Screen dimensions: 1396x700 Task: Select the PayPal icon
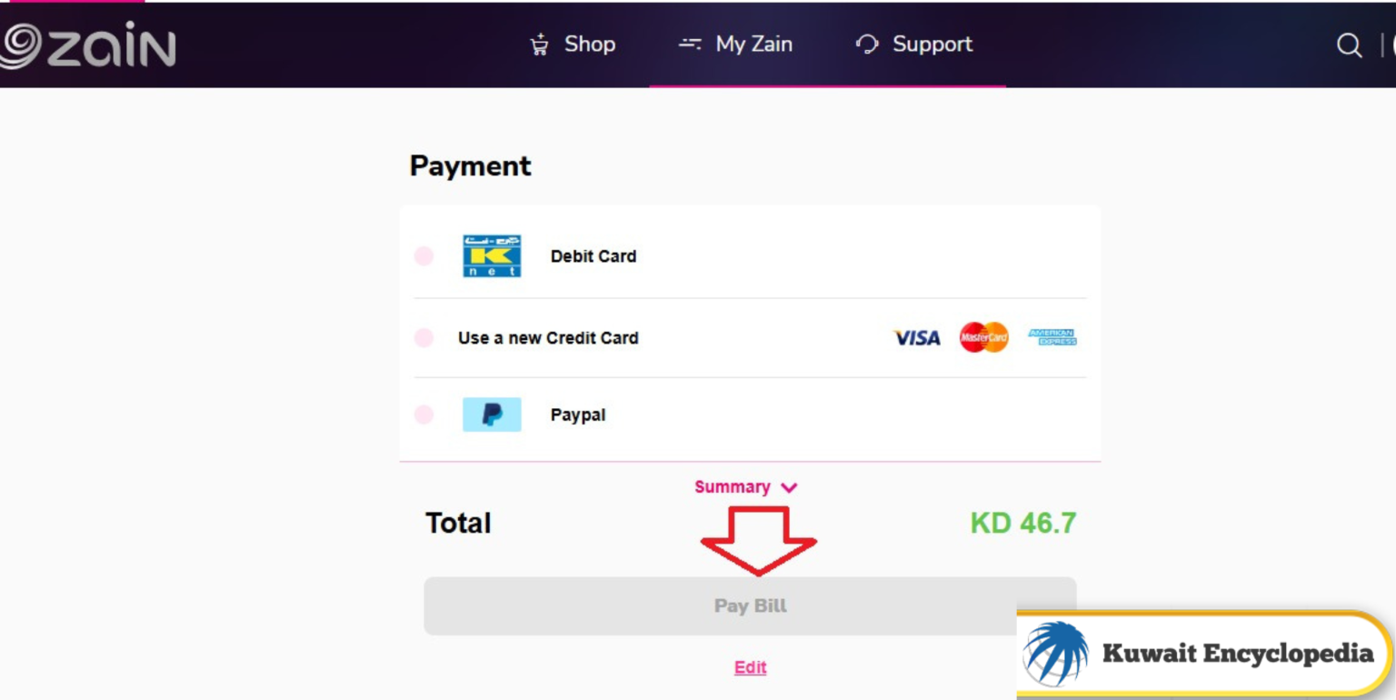tap(492, 415)
